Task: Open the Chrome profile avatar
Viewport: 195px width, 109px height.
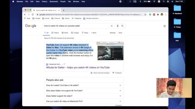Action: [x=162, y=15]
